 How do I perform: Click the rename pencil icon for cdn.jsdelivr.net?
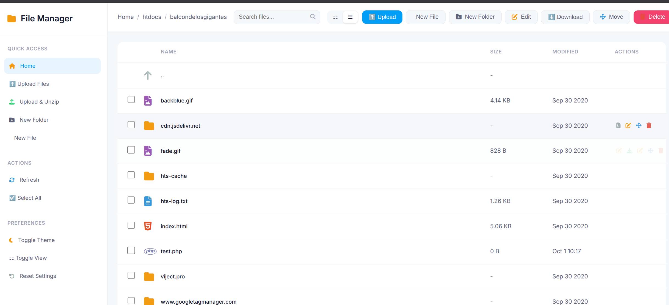(x=628, y=126)
